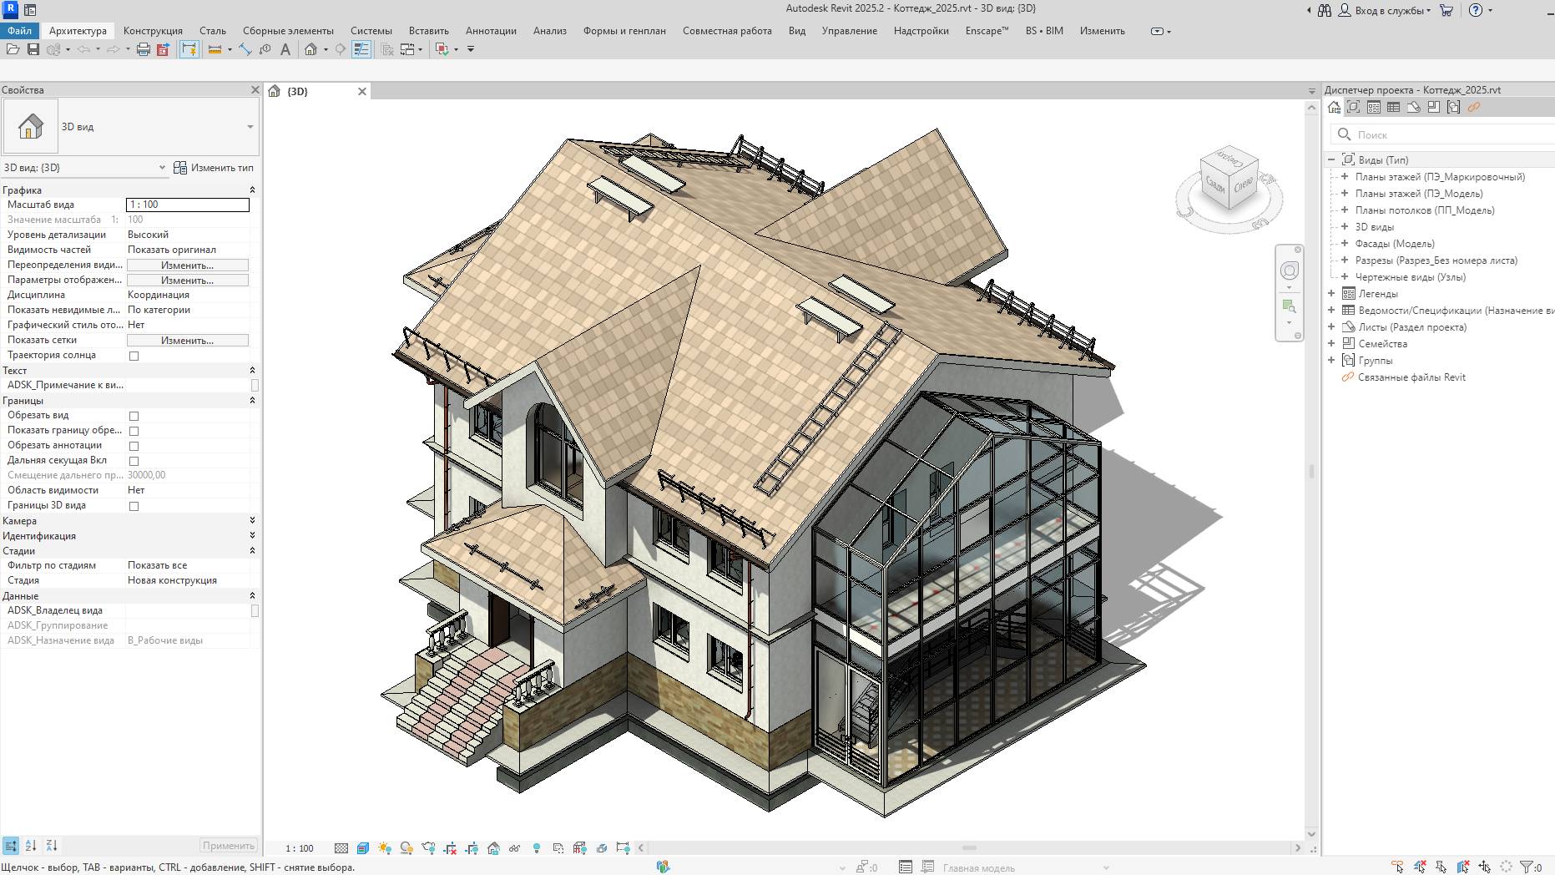The image size is (1555, 875).
Task: Open the default 3D view (home icon)
Action: coord(310,48)
